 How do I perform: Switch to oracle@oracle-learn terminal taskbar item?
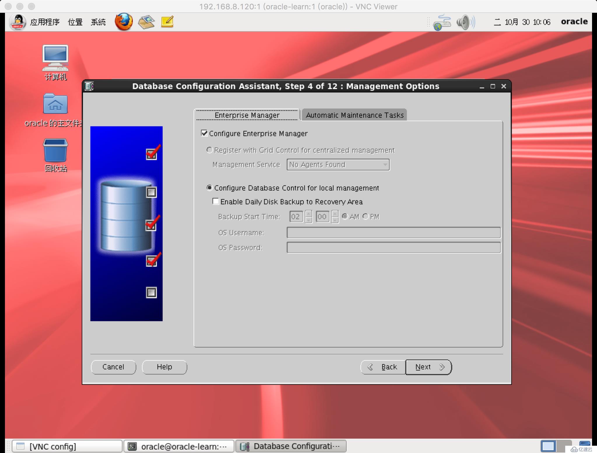click(179, 446)
